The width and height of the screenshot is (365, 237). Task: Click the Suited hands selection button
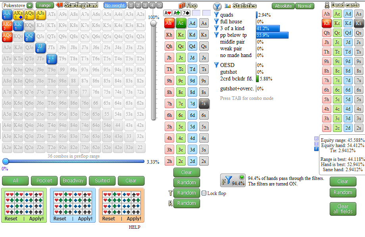(102, 181)
